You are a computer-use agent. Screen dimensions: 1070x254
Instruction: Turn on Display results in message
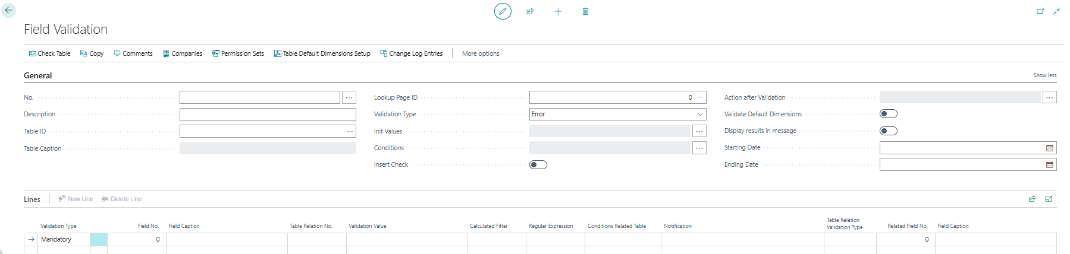[888, 131]
